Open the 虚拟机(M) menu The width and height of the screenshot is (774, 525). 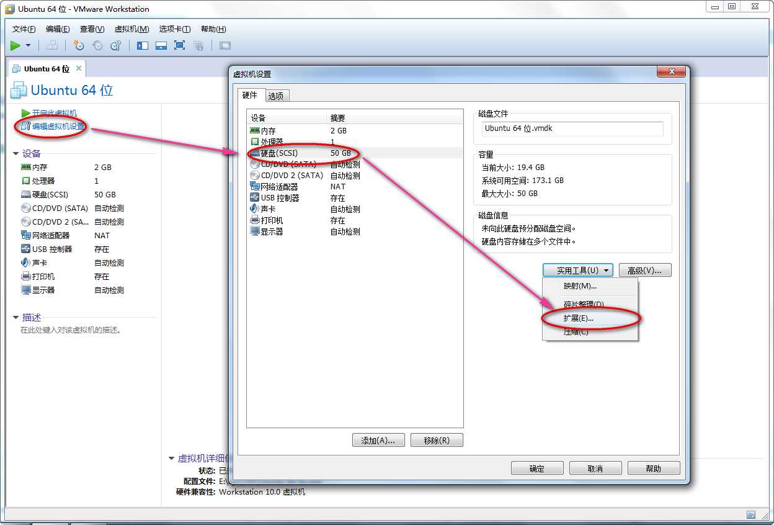pyautogui.click(x=131, y=29)
